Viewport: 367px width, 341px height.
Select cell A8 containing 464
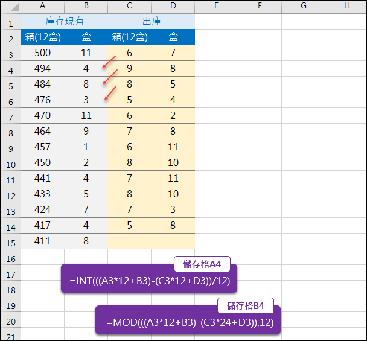tap(43, 131)
